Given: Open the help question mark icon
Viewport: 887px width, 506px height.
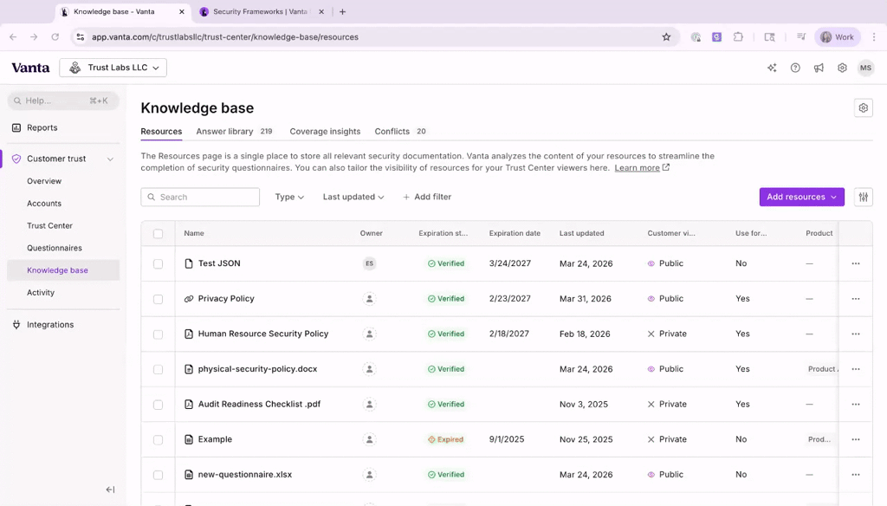Looking at the screenshot, I should pyautogui.click(x=795, y=68).
